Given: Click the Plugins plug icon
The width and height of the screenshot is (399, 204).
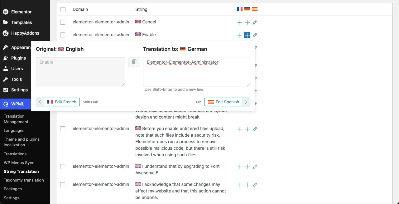Looking at the screenshot, I should pos(5,58).
